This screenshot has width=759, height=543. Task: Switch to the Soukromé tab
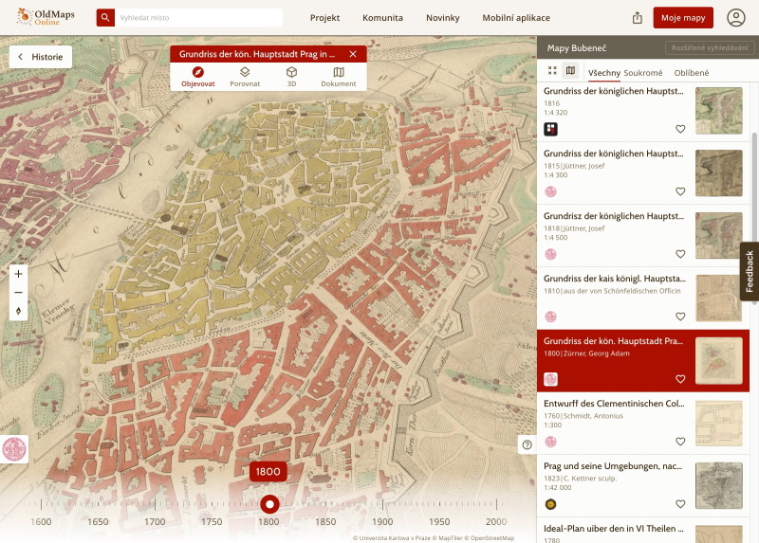point(643,73)
